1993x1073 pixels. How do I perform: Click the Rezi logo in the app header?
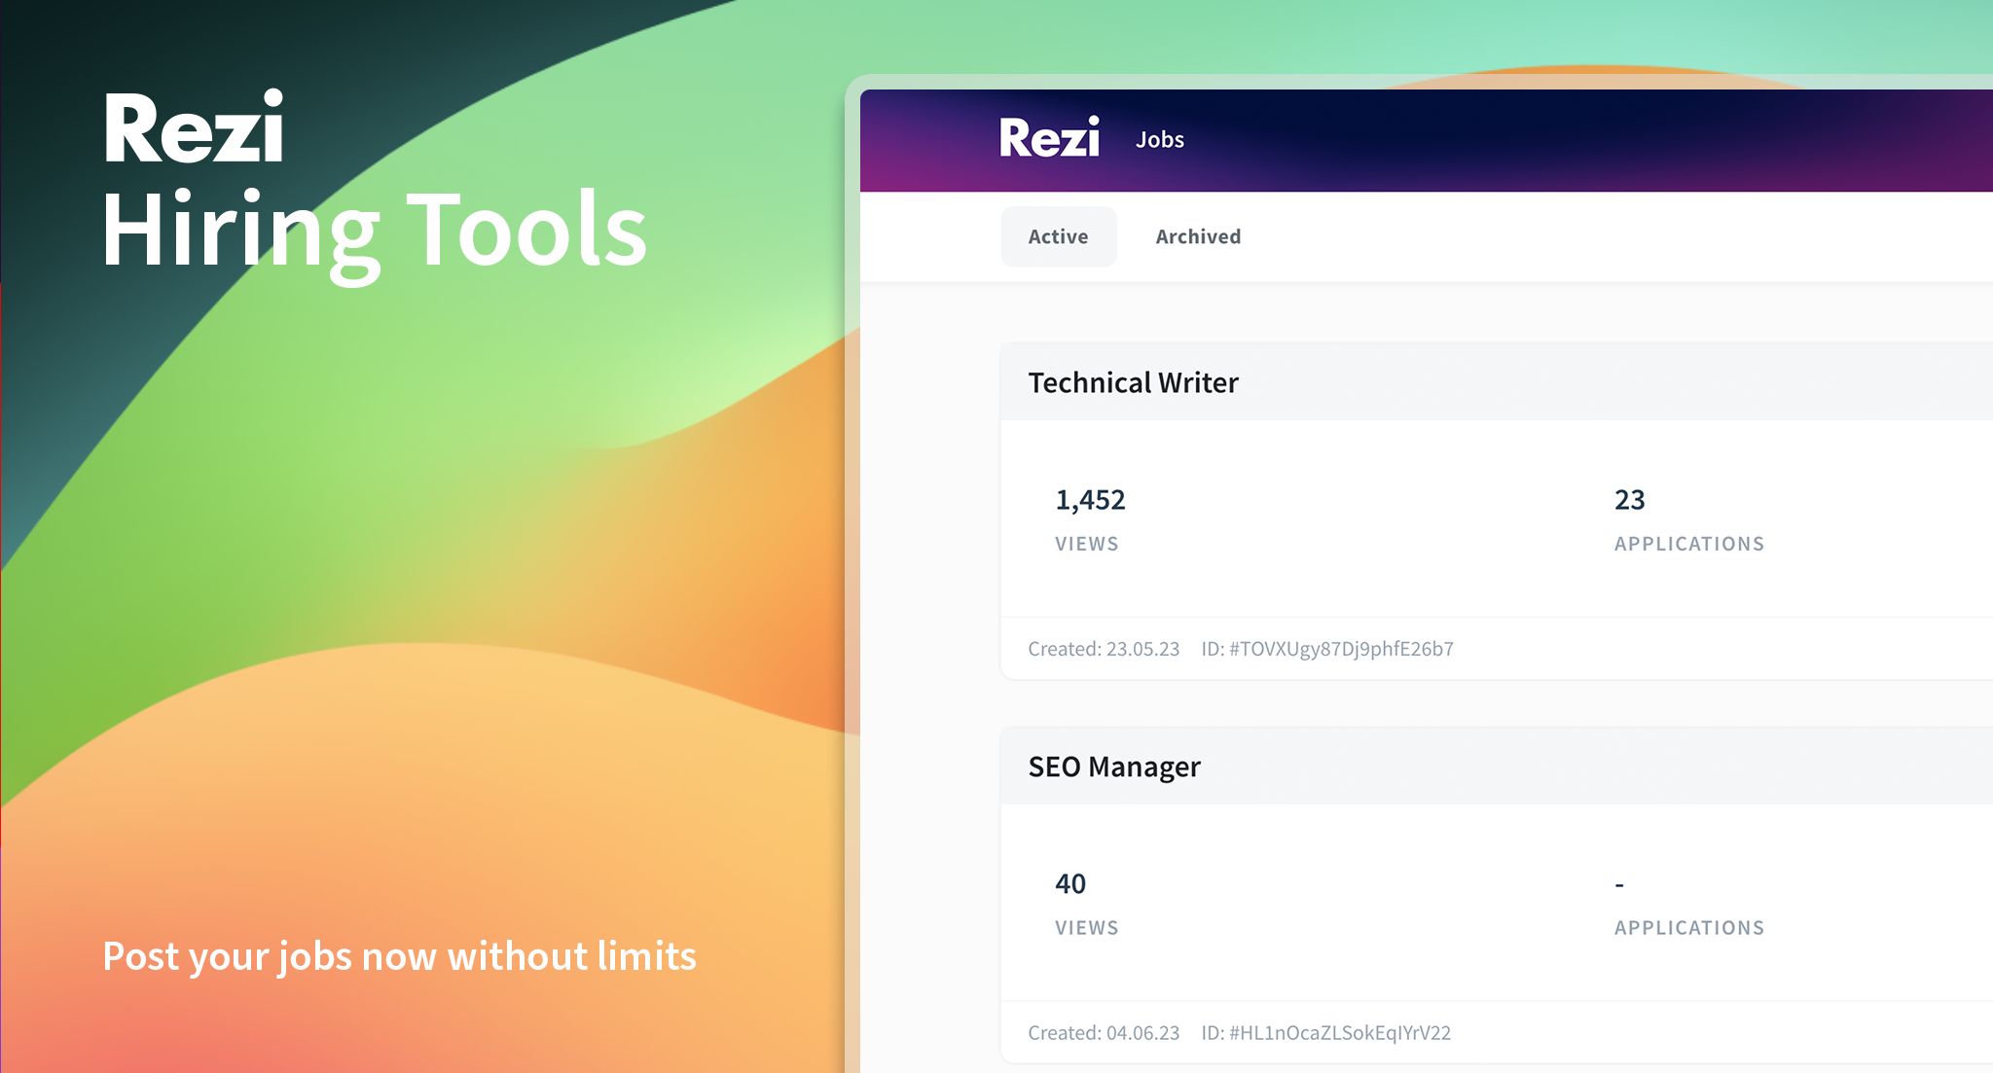pyautogui.click(x=1049, y=137)
